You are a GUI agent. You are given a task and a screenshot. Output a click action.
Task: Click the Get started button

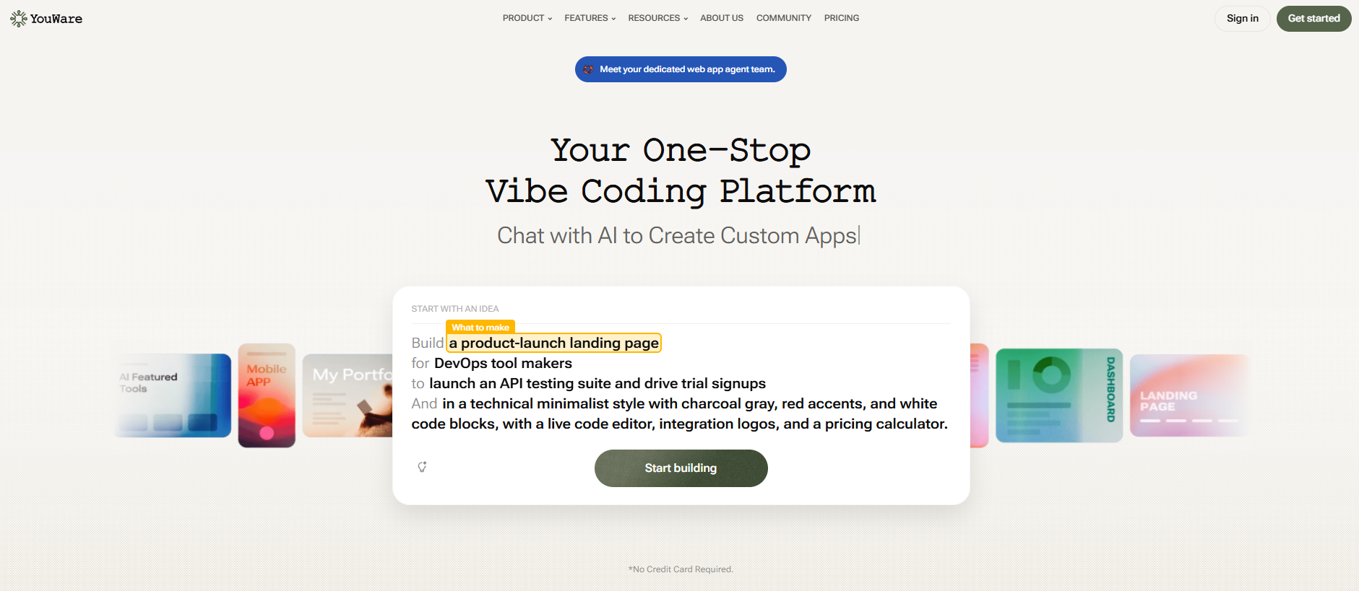pos(1314,19)
